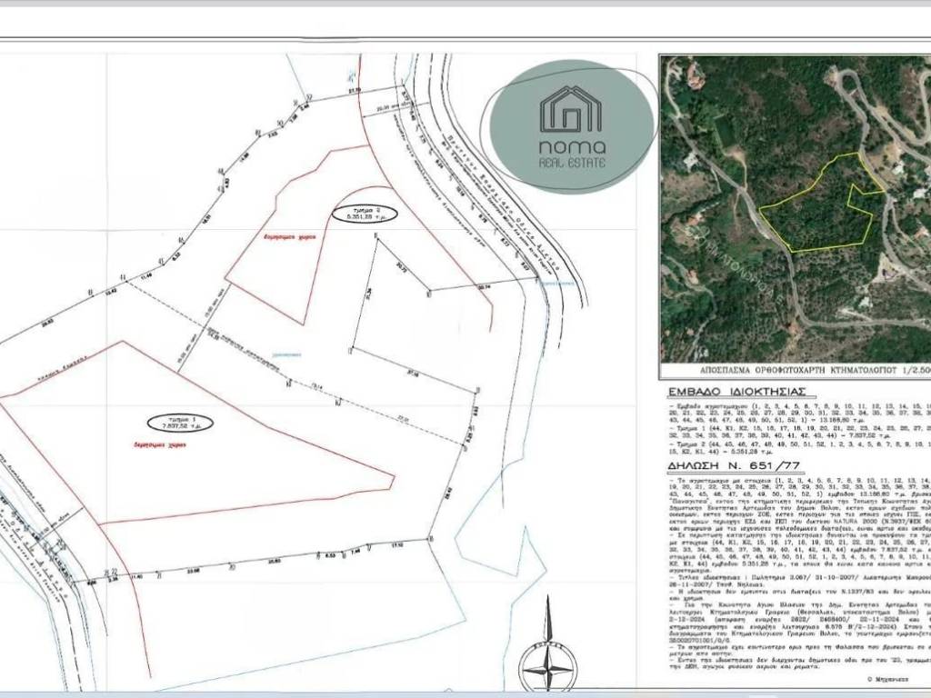
Task: Click the gray bar at top of viewer
Action: pyautogui.click(x=465, y=4)
